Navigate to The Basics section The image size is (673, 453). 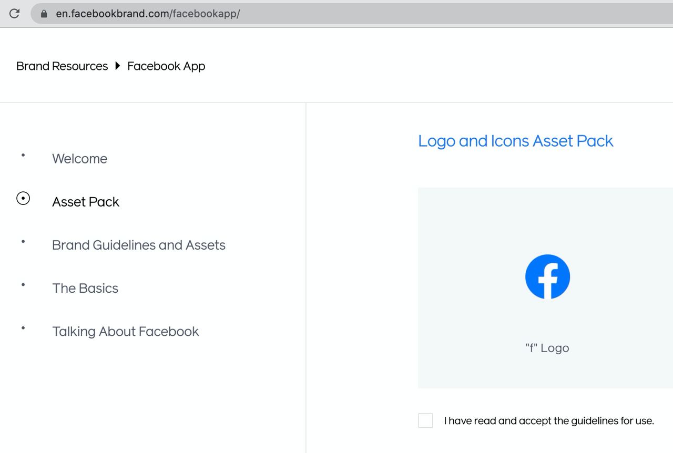[x=85, y=288]
